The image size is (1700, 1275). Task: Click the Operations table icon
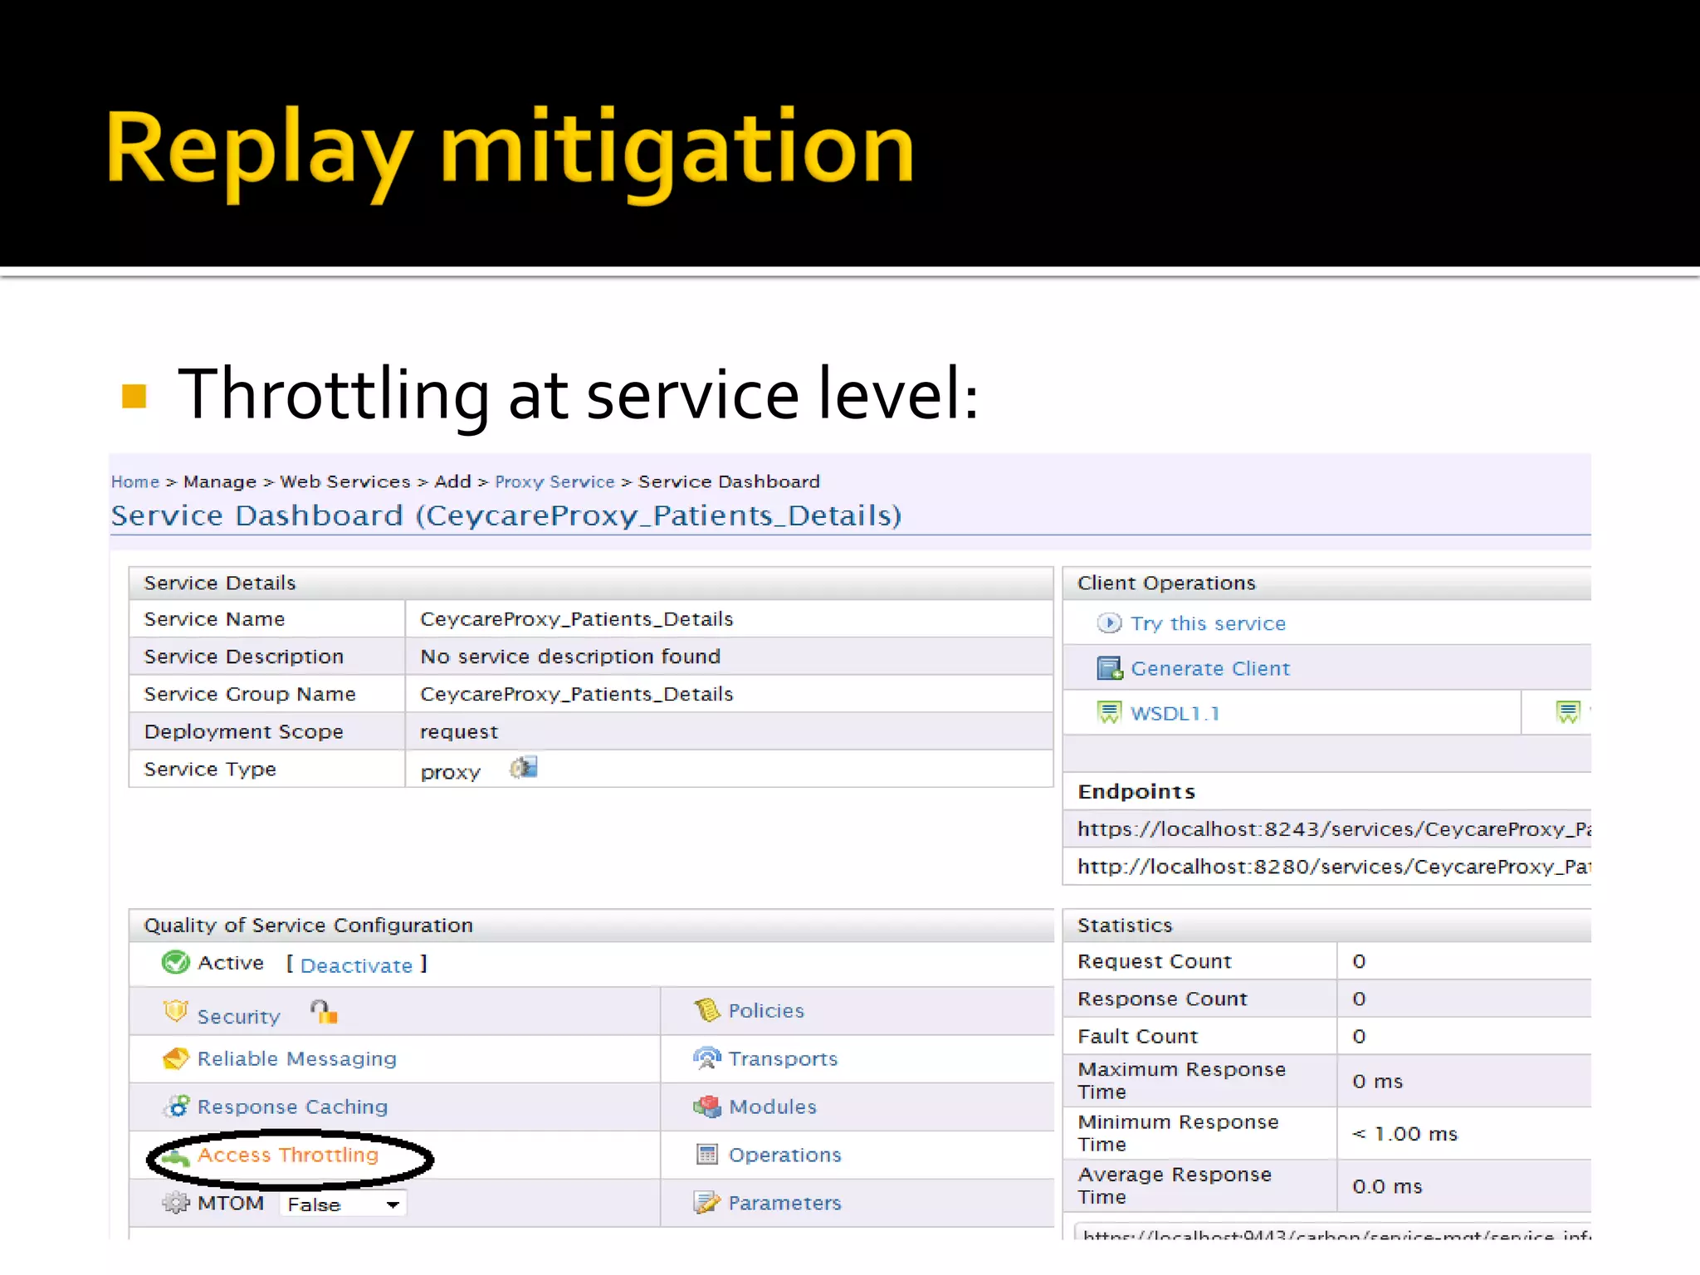pyautogui.click(x=706, y=1155)
